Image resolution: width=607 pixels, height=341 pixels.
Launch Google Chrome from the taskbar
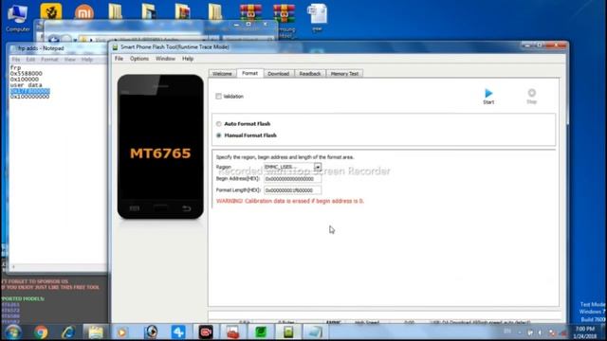41,332
